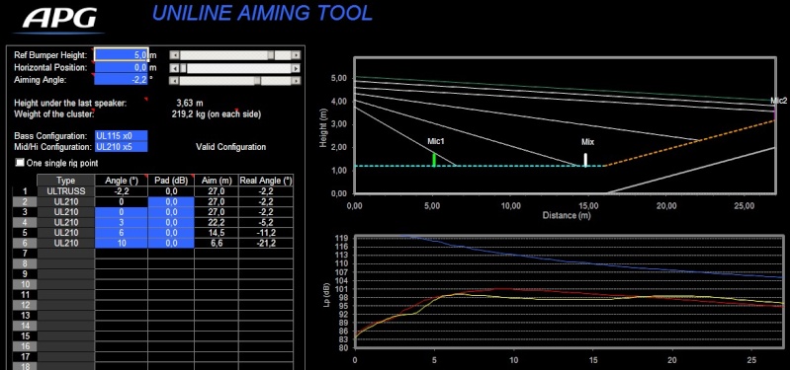Click left arrow of Ref Bumper Height slider
Screen dimensions: 790x370
[x=174, y=55]
